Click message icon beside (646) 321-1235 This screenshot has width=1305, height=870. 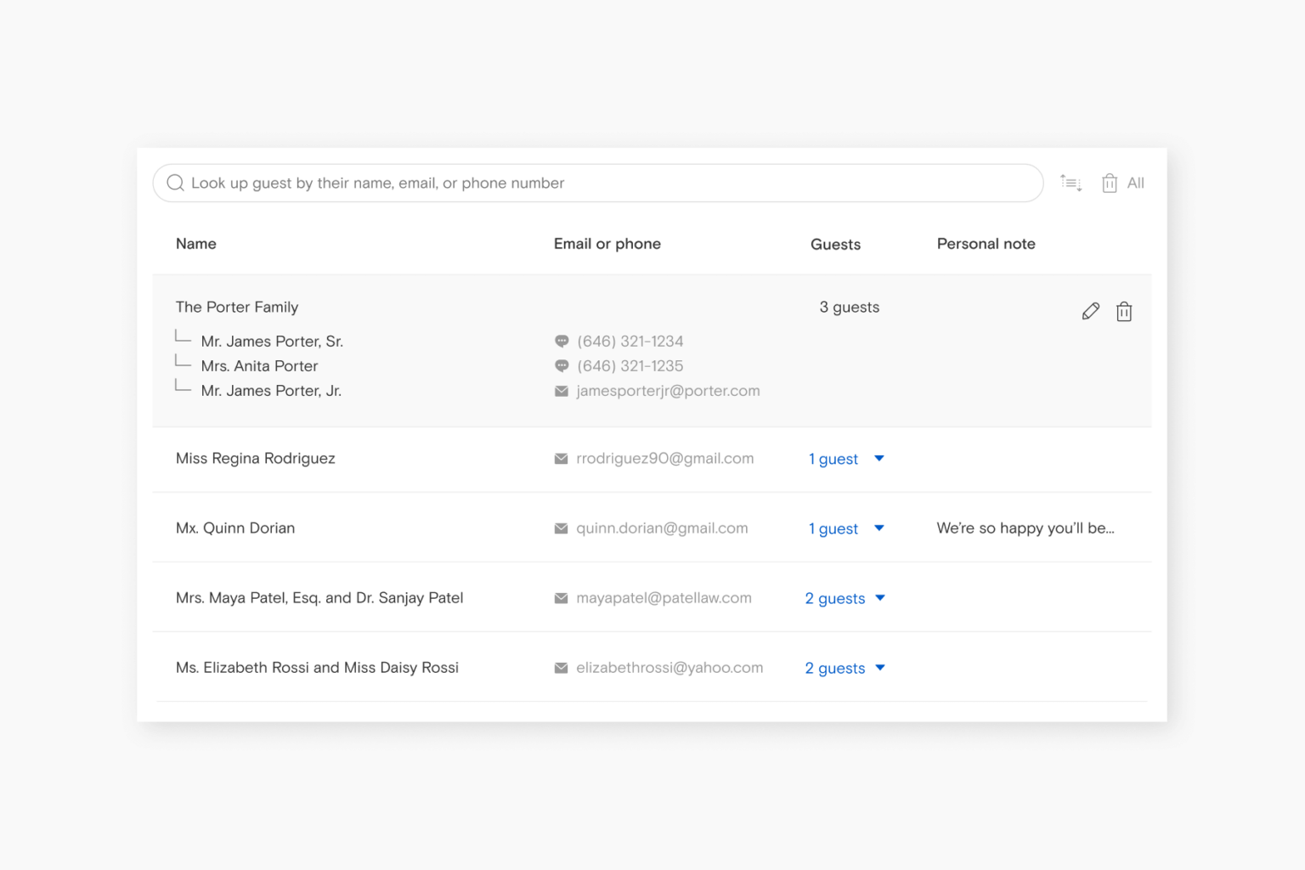point(562,366)
